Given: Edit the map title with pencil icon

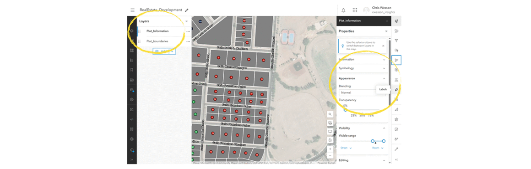Looking at the screenshot, I should click(x=187, y=10).
